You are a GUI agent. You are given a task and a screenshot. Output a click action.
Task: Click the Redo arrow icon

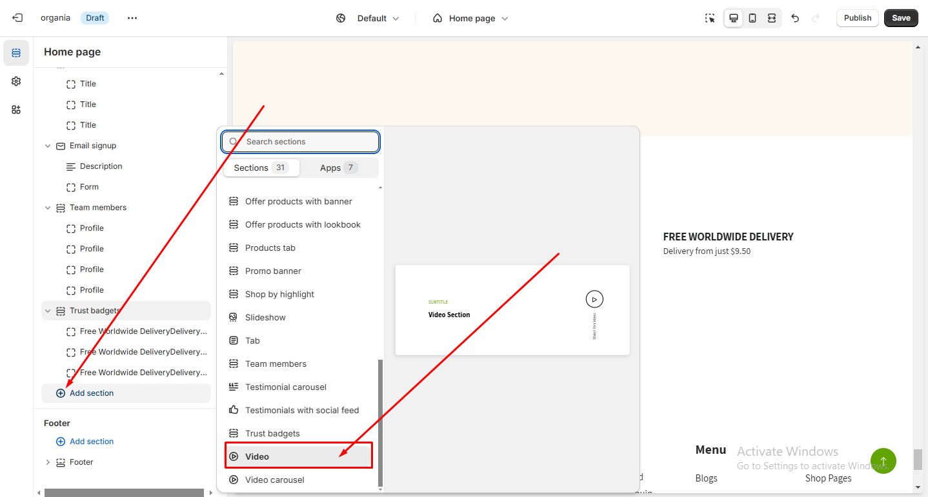pos(815,18)
